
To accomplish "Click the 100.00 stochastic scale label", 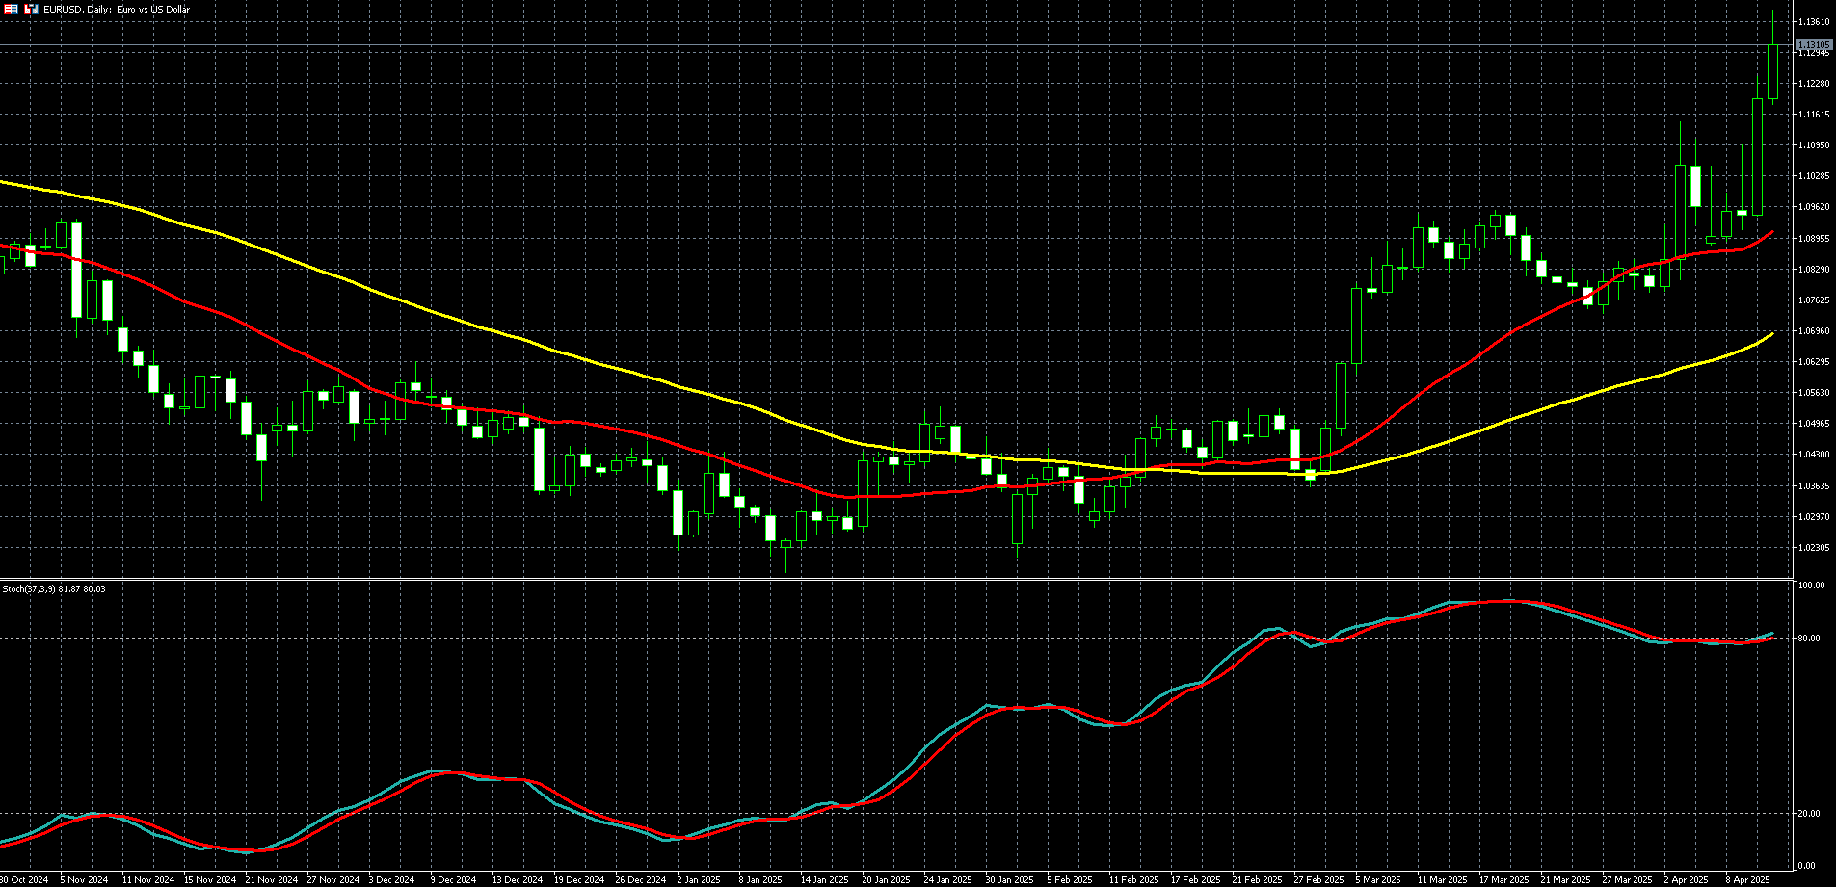I will click(1811, 586).
